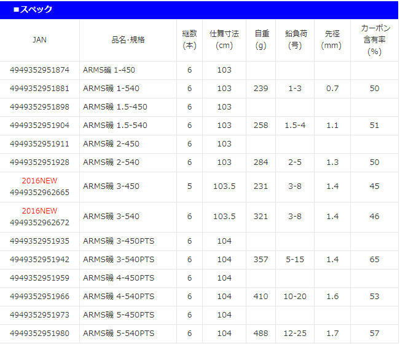Select JAN code 4949352951874
This screenshot has width=400, height=344.
pyautogui.click(x=39, y=70)
